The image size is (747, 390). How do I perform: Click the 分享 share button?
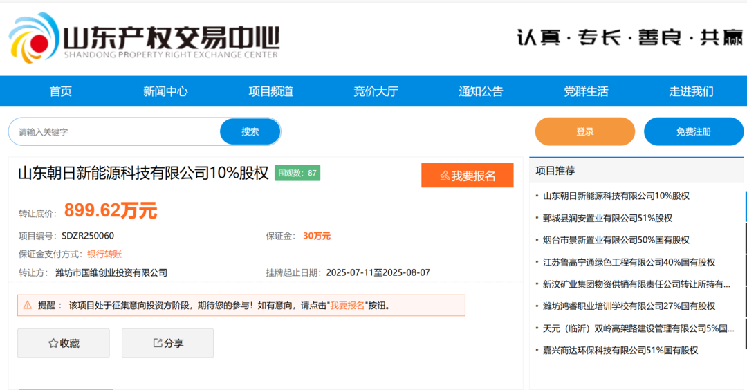(167, 343)
